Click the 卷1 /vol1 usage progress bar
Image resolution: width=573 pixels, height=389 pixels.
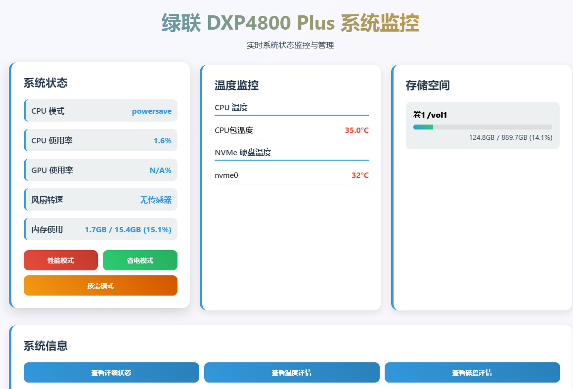point(483,127)
